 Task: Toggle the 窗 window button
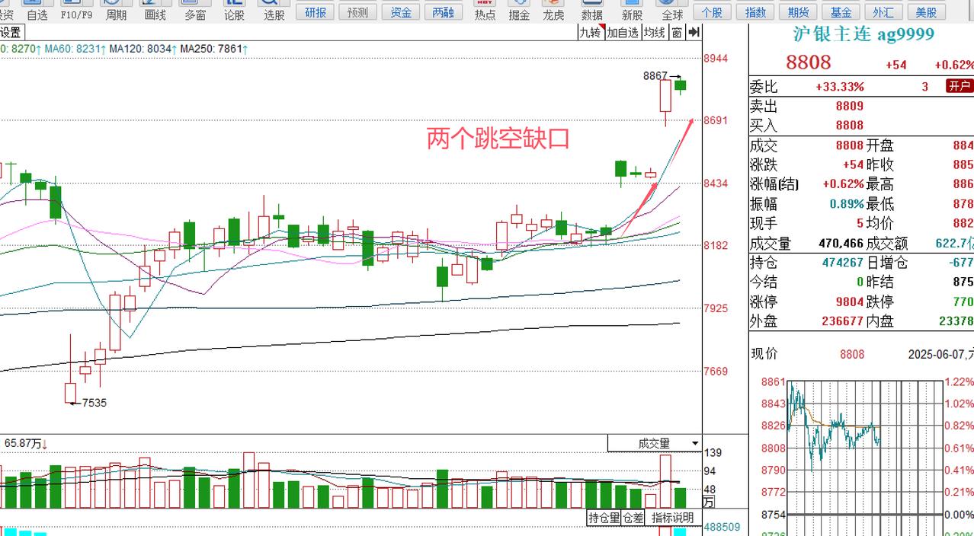[677, 32]
